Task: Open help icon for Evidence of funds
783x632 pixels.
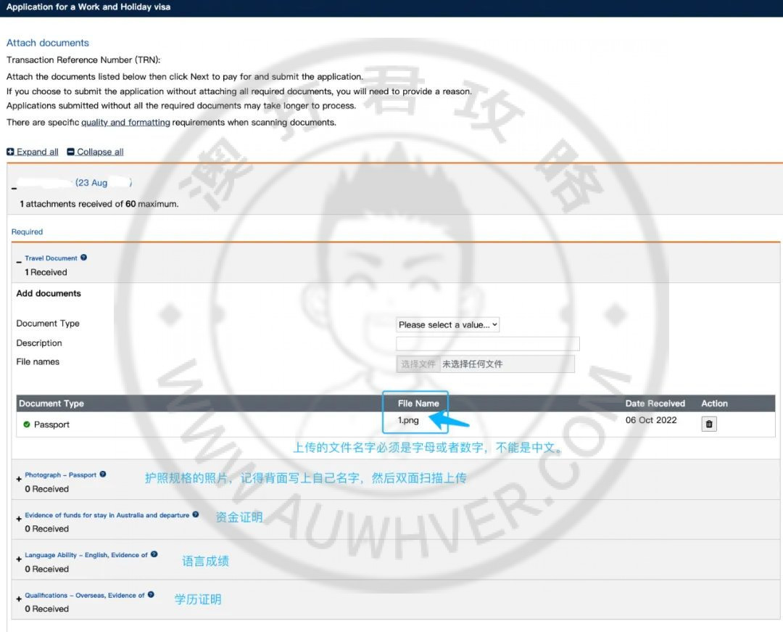Action: (x=196, y=514)
